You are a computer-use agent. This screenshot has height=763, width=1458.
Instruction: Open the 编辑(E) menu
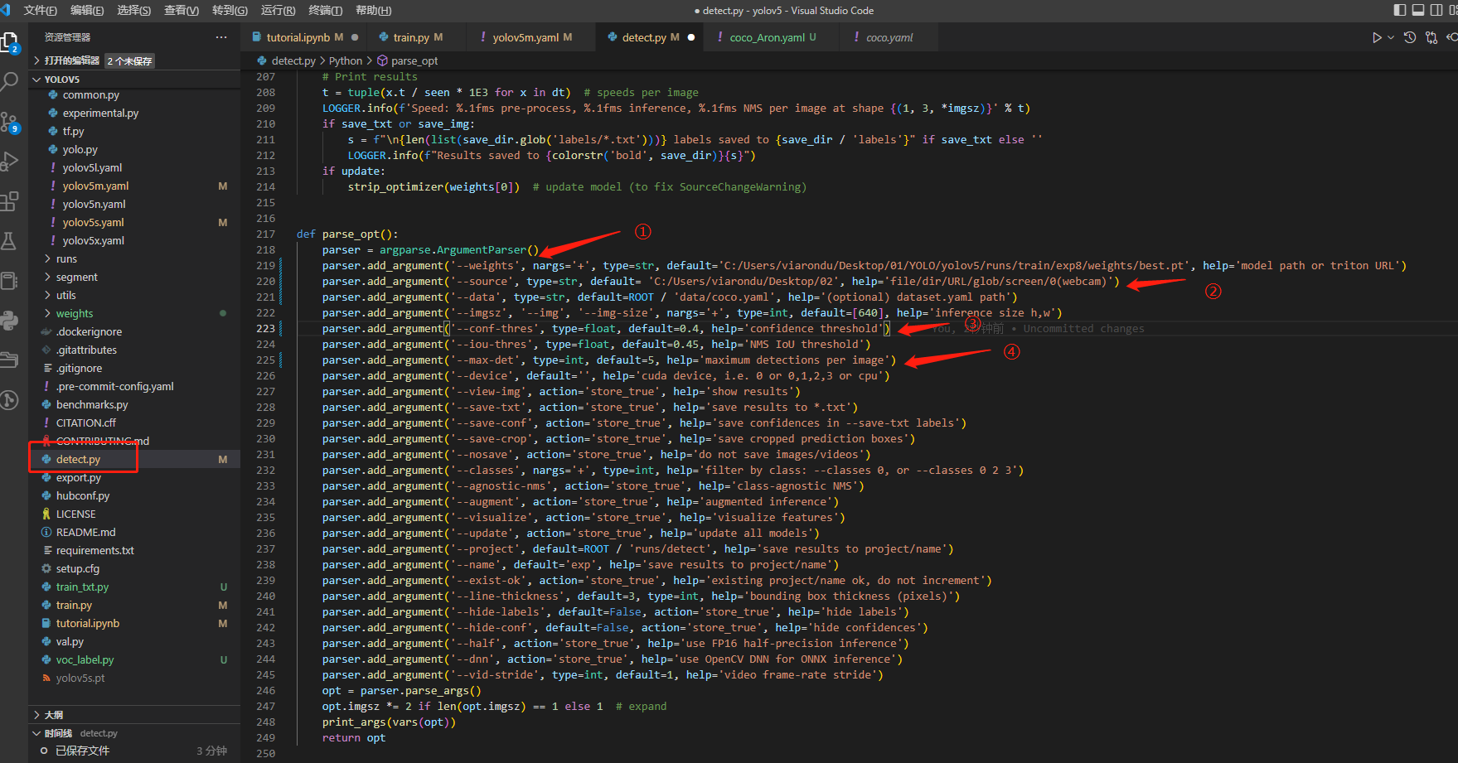87,10
